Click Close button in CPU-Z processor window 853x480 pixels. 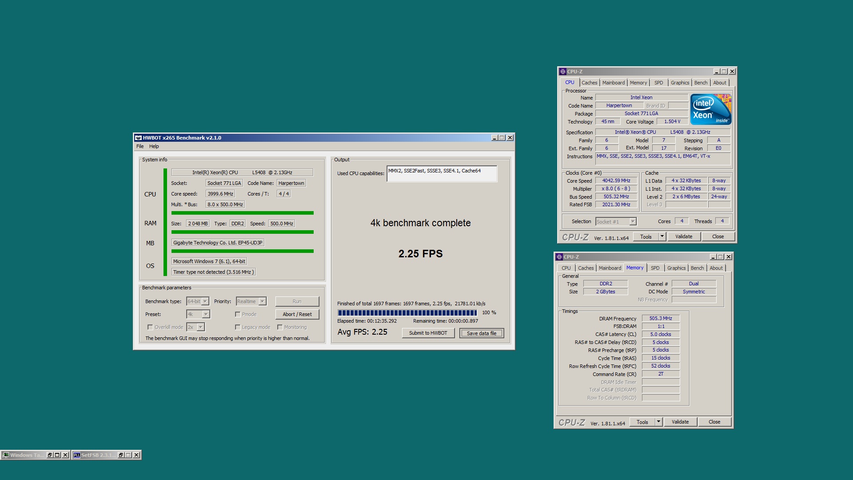coord(718,236)
